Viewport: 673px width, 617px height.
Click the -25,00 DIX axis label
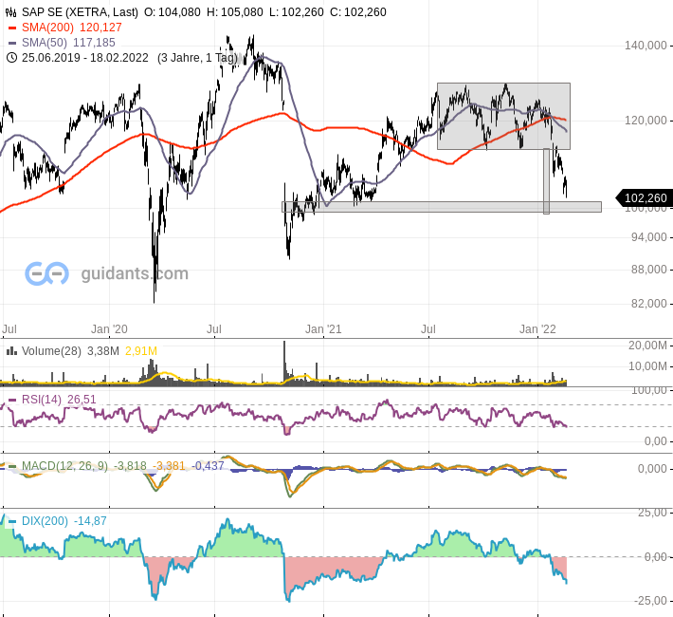[x=650, y=601]
